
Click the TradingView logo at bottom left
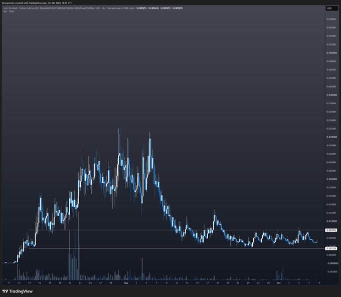pyautogui.click(x=18, y=291)
